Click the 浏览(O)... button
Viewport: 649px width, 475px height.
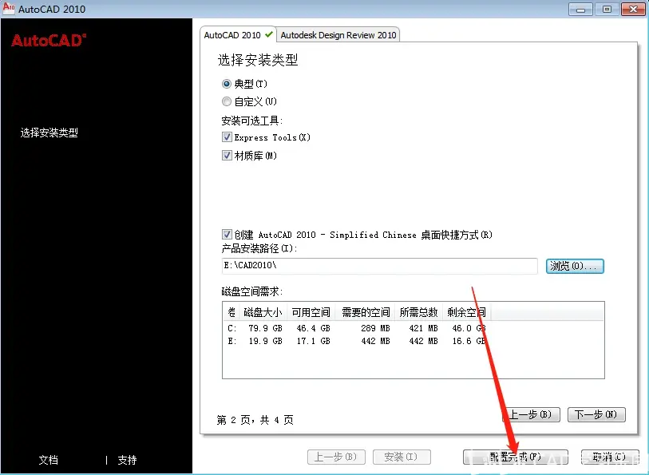(x=575, y=266)
